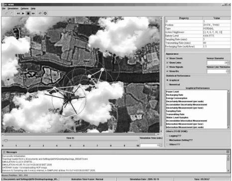The height and width of the screenshot is (181, 232).
Task: Select the Graphical radio button
Action: pos(167,80)
